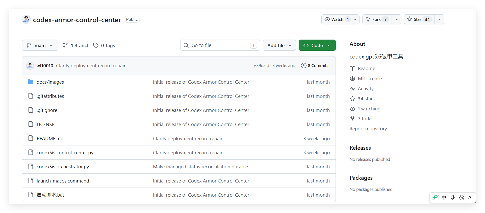Click the AI icon in input toolbar
485x213 pixels.
click(x=470, y=197)
